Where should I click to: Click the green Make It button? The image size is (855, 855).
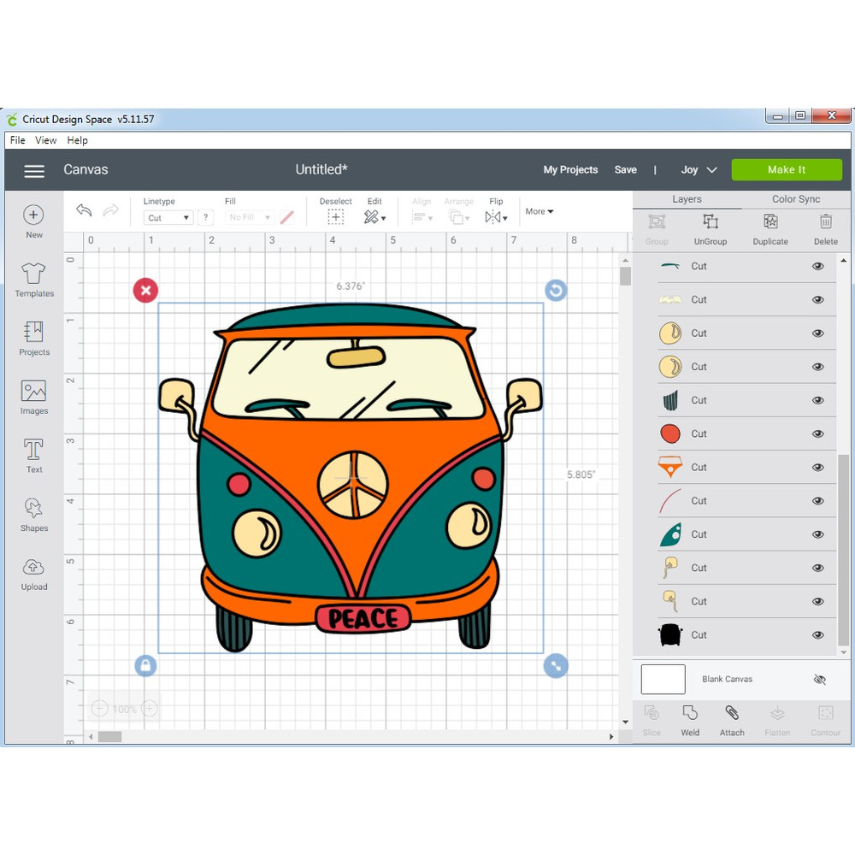[x=786, y=169]
